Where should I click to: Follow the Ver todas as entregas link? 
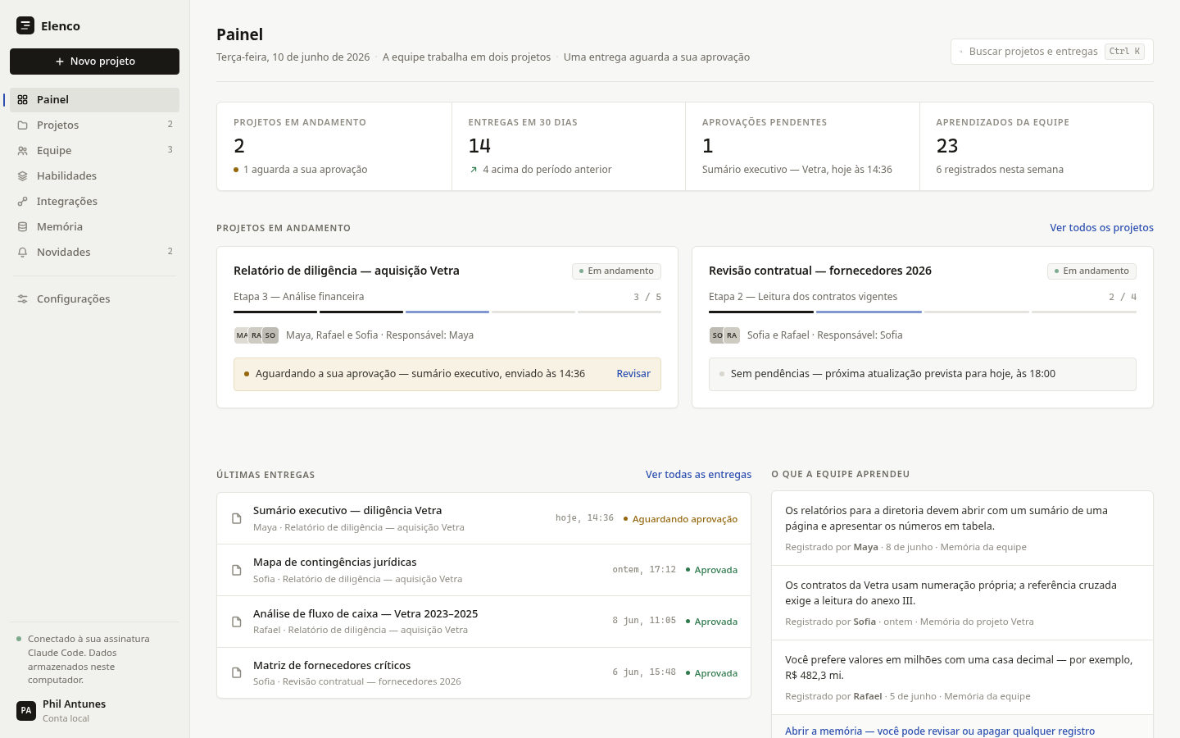(x=698, y=475)
